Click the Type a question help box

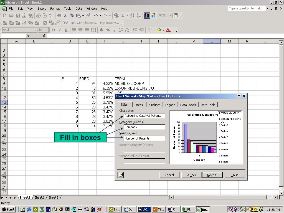click(x=247, y=8)
